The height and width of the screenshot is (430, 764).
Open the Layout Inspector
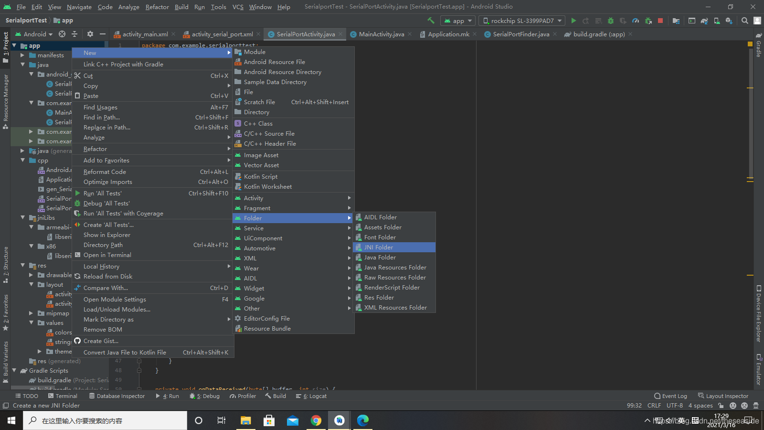pyautogui.click(x=723, y=396)
